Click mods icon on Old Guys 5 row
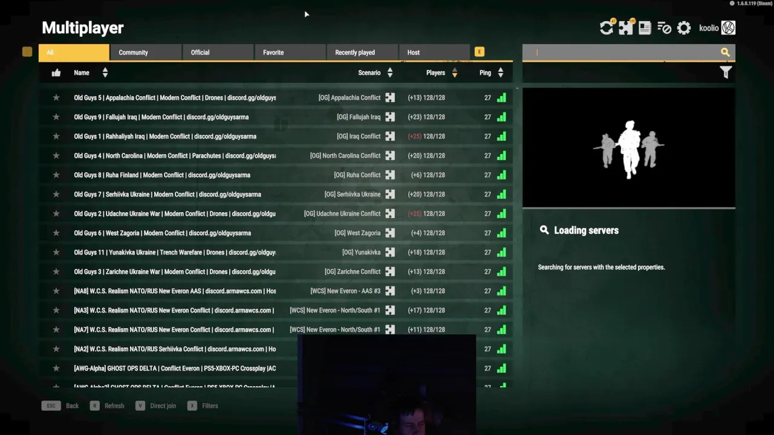Viewport: 774px width, 435px height. (390, 97)
